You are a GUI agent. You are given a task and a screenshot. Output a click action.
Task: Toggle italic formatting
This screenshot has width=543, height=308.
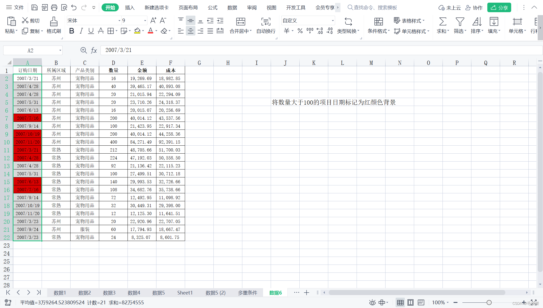coord(81,31)
